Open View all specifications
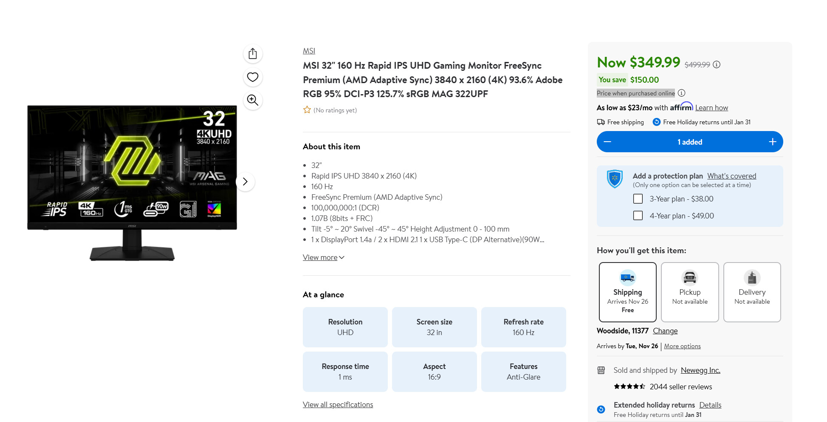The height and width of the screenshot is (422, 827). coord(338,405)
